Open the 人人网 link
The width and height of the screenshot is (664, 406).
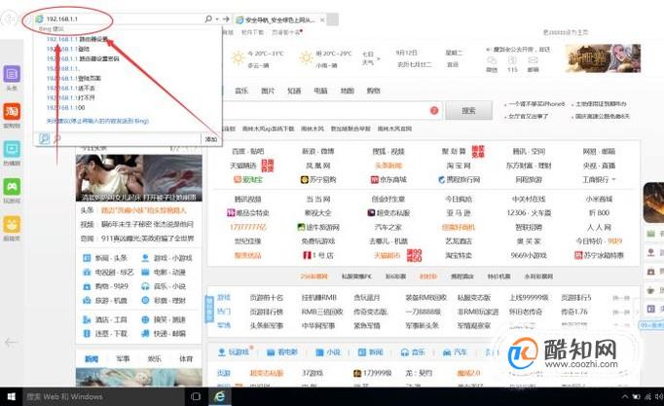pos(599,228)
